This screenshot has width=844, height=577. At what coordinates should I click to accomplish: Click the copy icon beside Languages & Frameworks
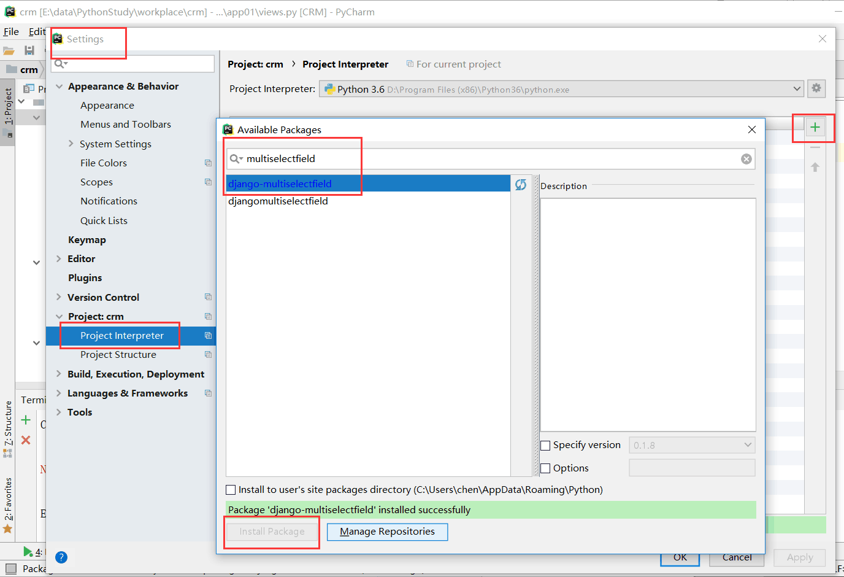[x=208, y=393]
